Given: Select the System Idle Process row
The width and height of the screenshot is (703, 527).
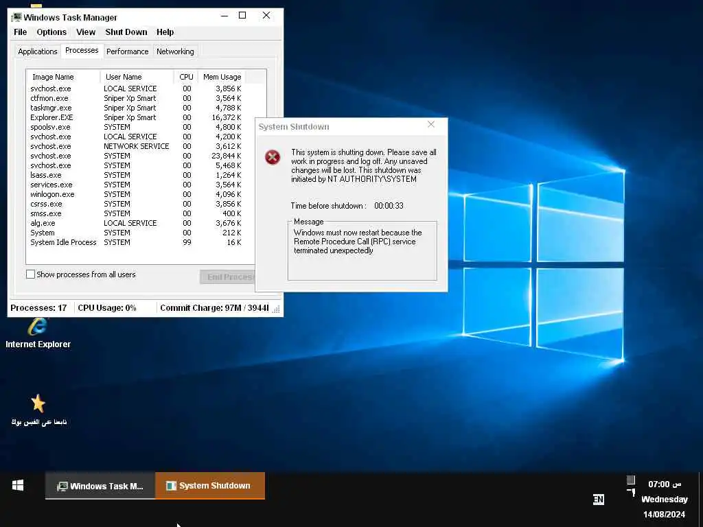Looking at the screenshot, I should point(136,242).
